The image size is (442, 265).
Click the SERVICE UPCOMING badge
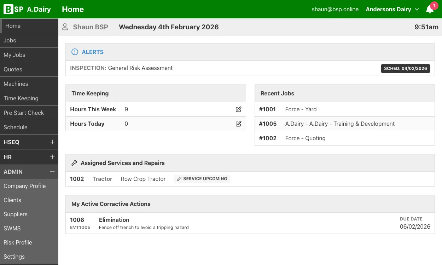click(x=202, y=179)
